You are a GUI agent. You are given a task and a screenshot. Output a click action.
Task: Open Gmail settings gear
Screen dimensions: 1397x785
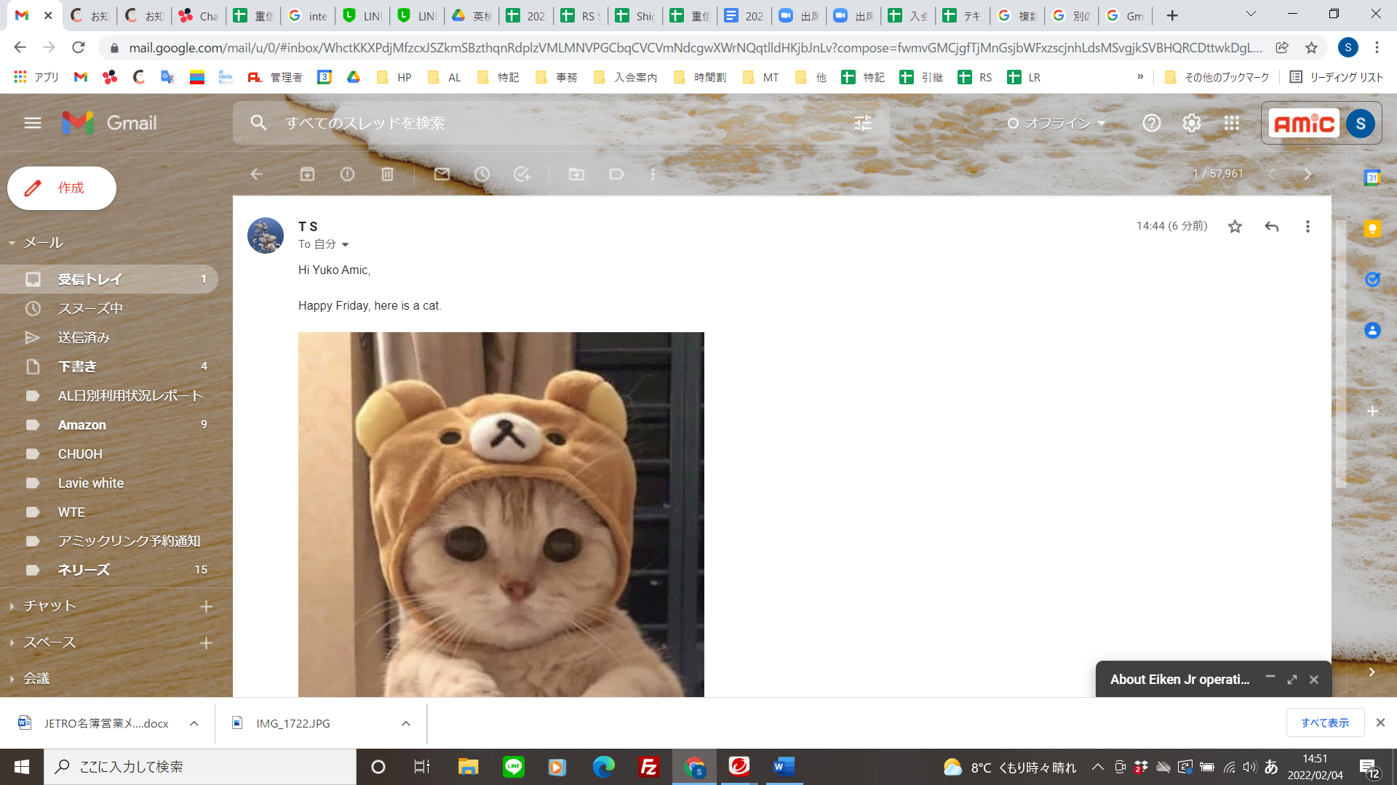point(1191,123)
